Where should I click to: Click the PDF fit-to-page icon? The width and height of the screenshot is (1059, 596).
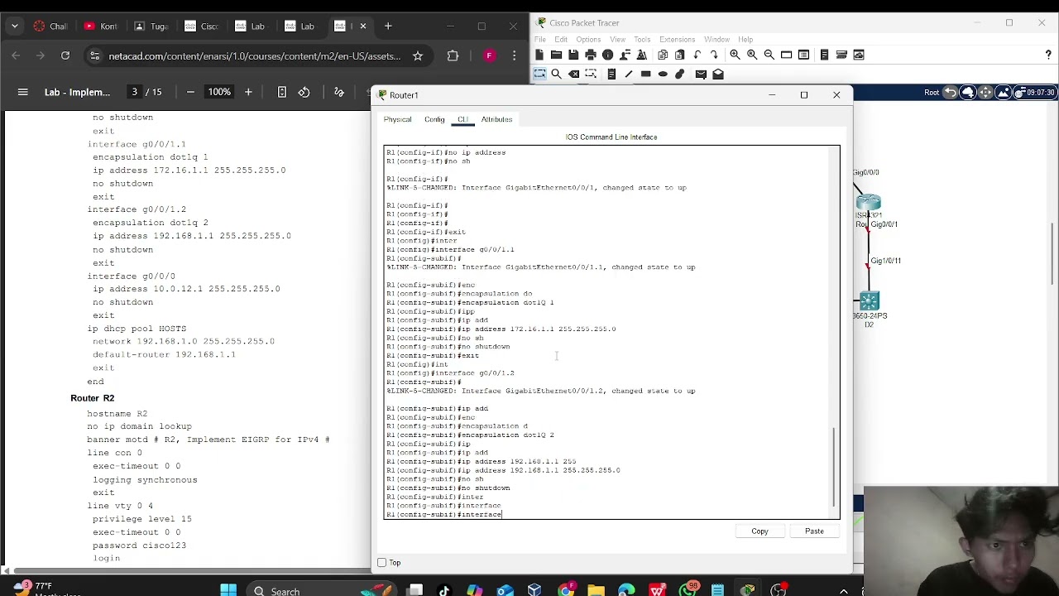(x=281, y=92)
